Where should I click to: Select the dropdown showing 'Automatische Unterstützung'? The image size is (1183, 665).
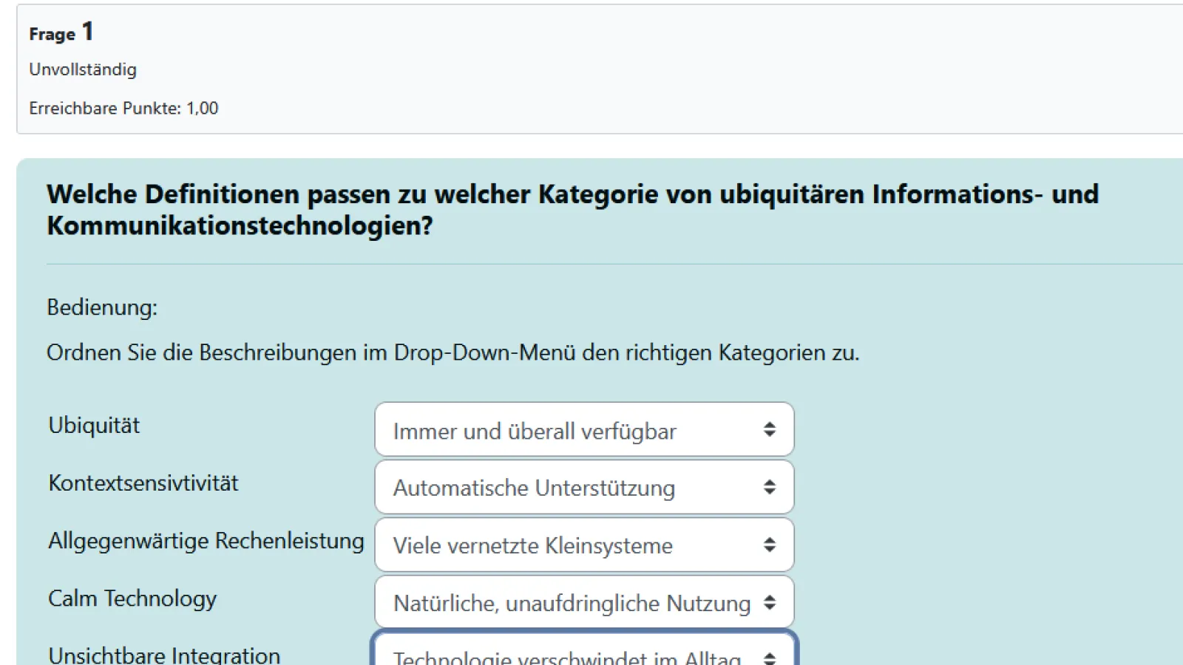(584, 487)
